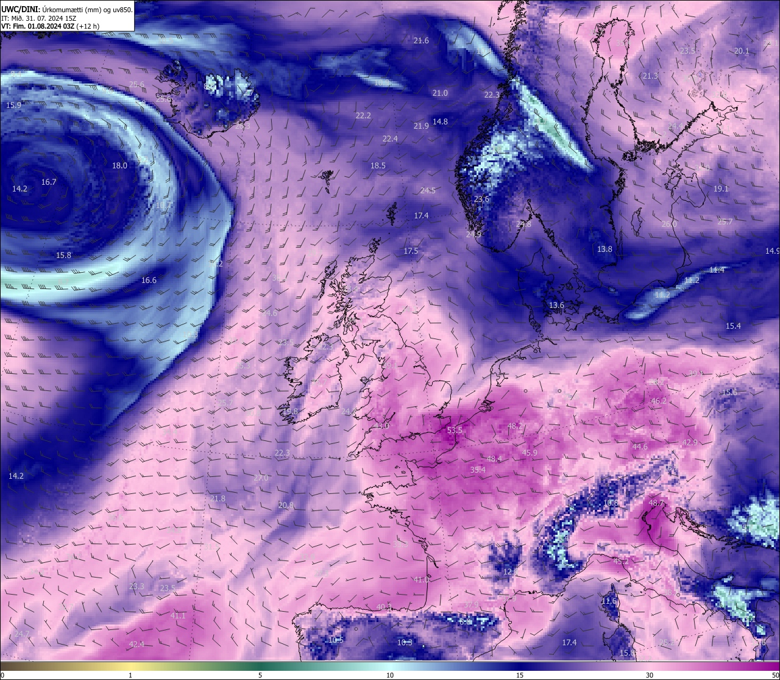Screen dimensions: 780x680
Task: Click the 42.9 value label
Action: [689, 443]
